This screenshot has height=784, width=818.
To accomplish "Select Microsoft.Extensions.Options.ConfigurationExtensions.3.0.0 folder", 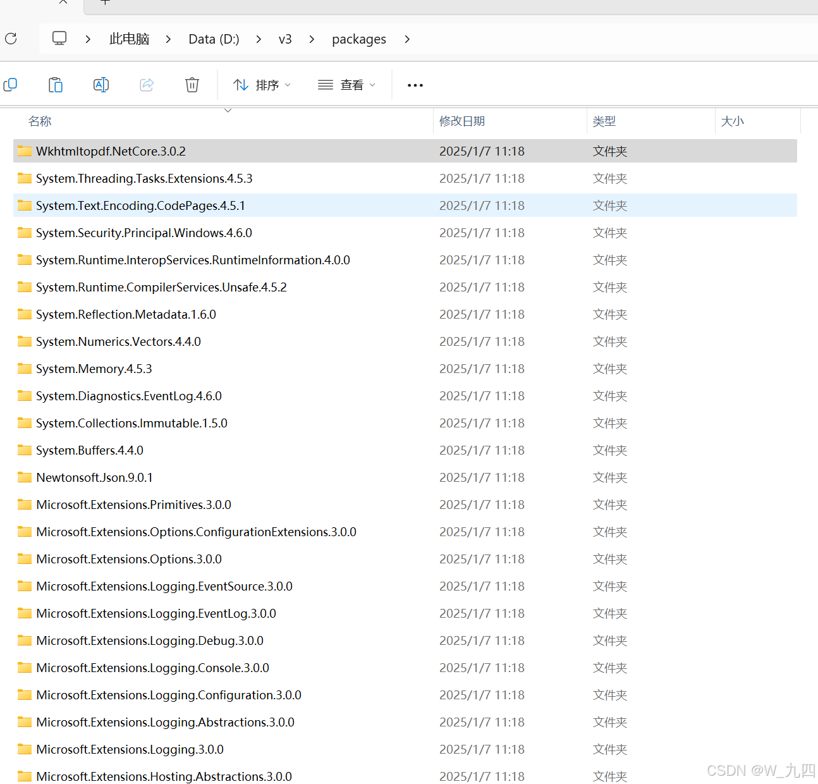I will [x=405, y=532].
